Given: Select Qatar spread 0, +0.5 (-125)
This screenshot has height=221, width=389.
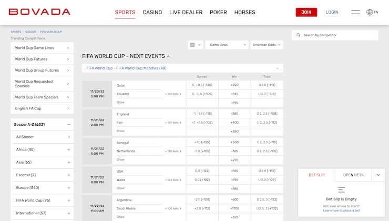Looking at the screenshot, I should pyautogui.click(x=202, y=85).
